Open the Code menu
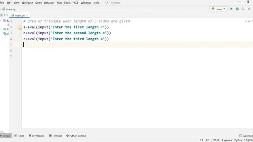This screenshot has height=142, width=253. (x=38, y=3)
